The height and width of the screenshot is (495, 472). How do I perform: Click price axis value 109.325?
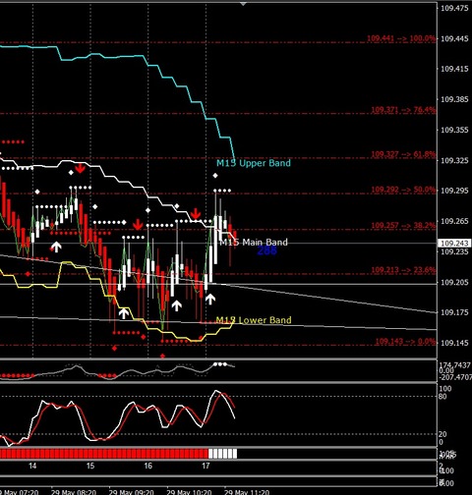(x=454, y=160)
